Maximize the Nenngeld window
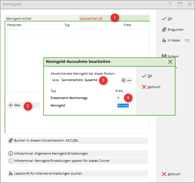195x183 pixels. 180,4
